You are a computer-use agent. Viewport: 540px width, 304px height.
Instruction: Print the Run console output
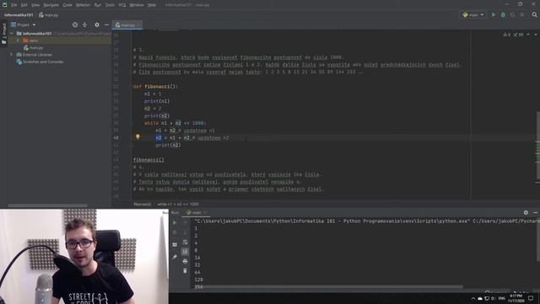(185, 261)
